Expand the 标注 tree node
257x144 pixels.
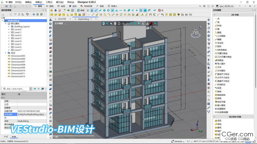pos(6,53)
